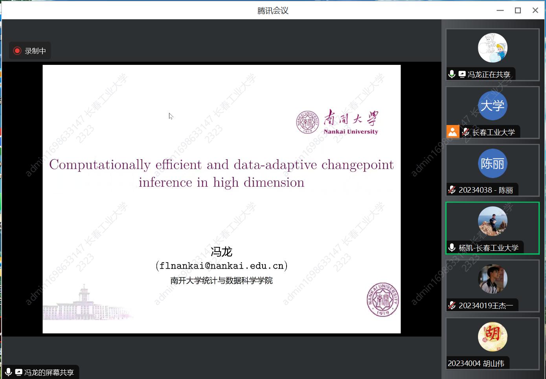This screenshot has width=546, height=379.
Task: Minimize the 腾讯会议 meeting window
Action: (500, 11)
